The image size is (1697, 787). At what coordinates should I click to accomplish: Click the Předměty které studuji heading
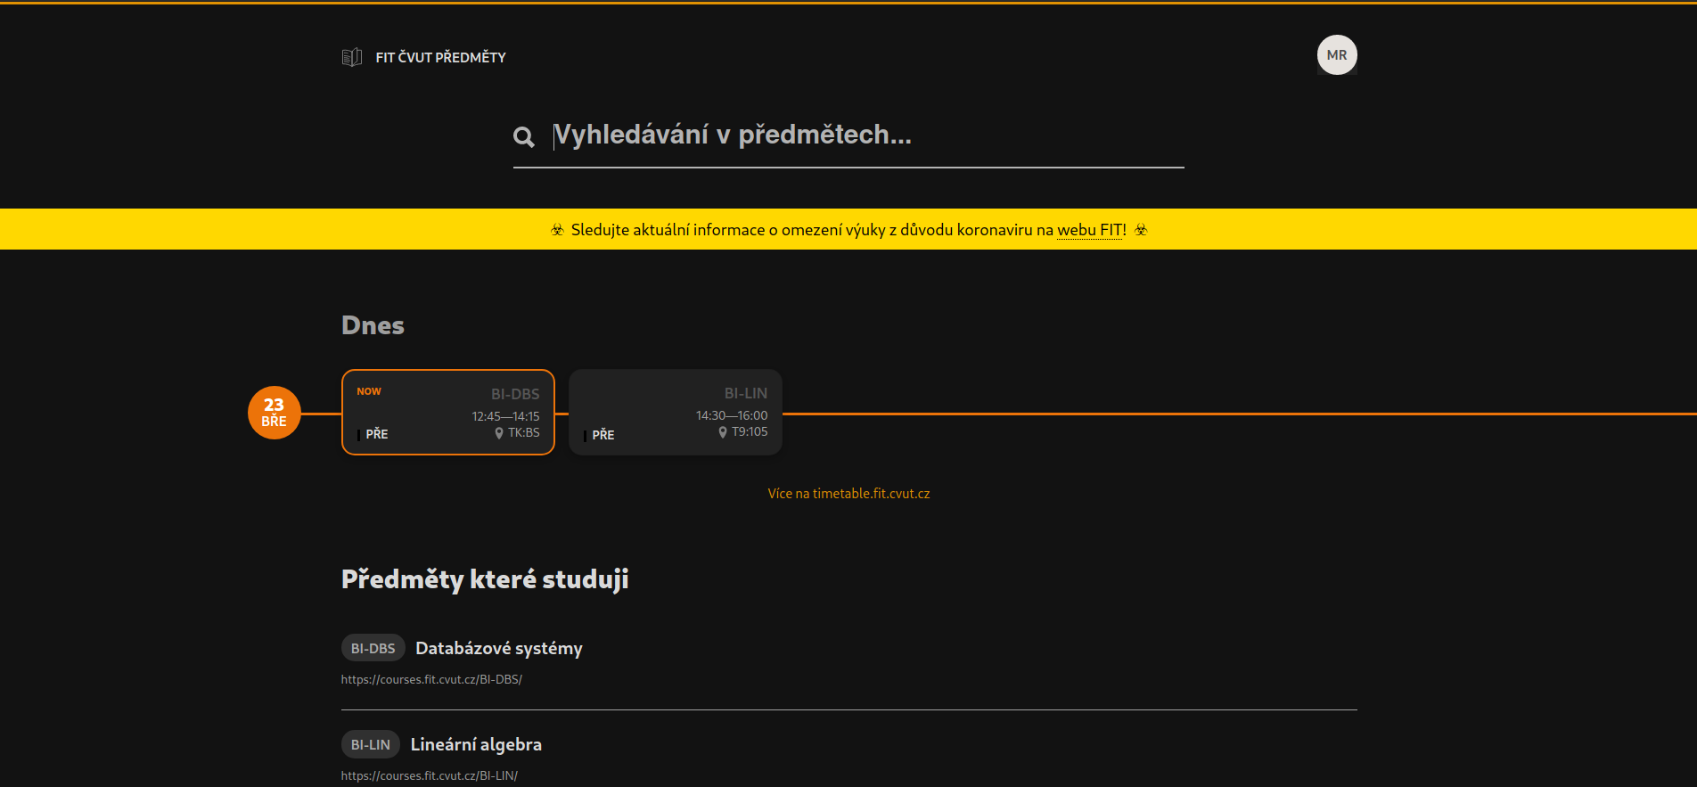485,579
